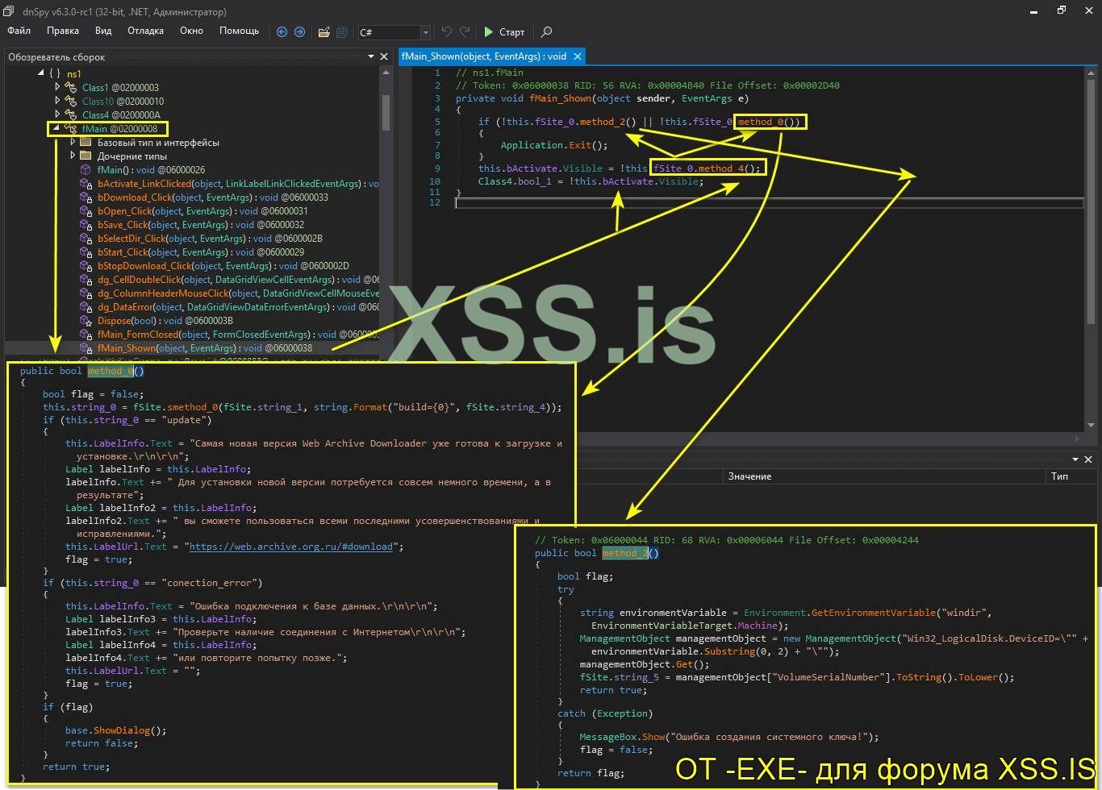Click the class icon beside Class4
Screen dimensions: 1102x790
71,115
